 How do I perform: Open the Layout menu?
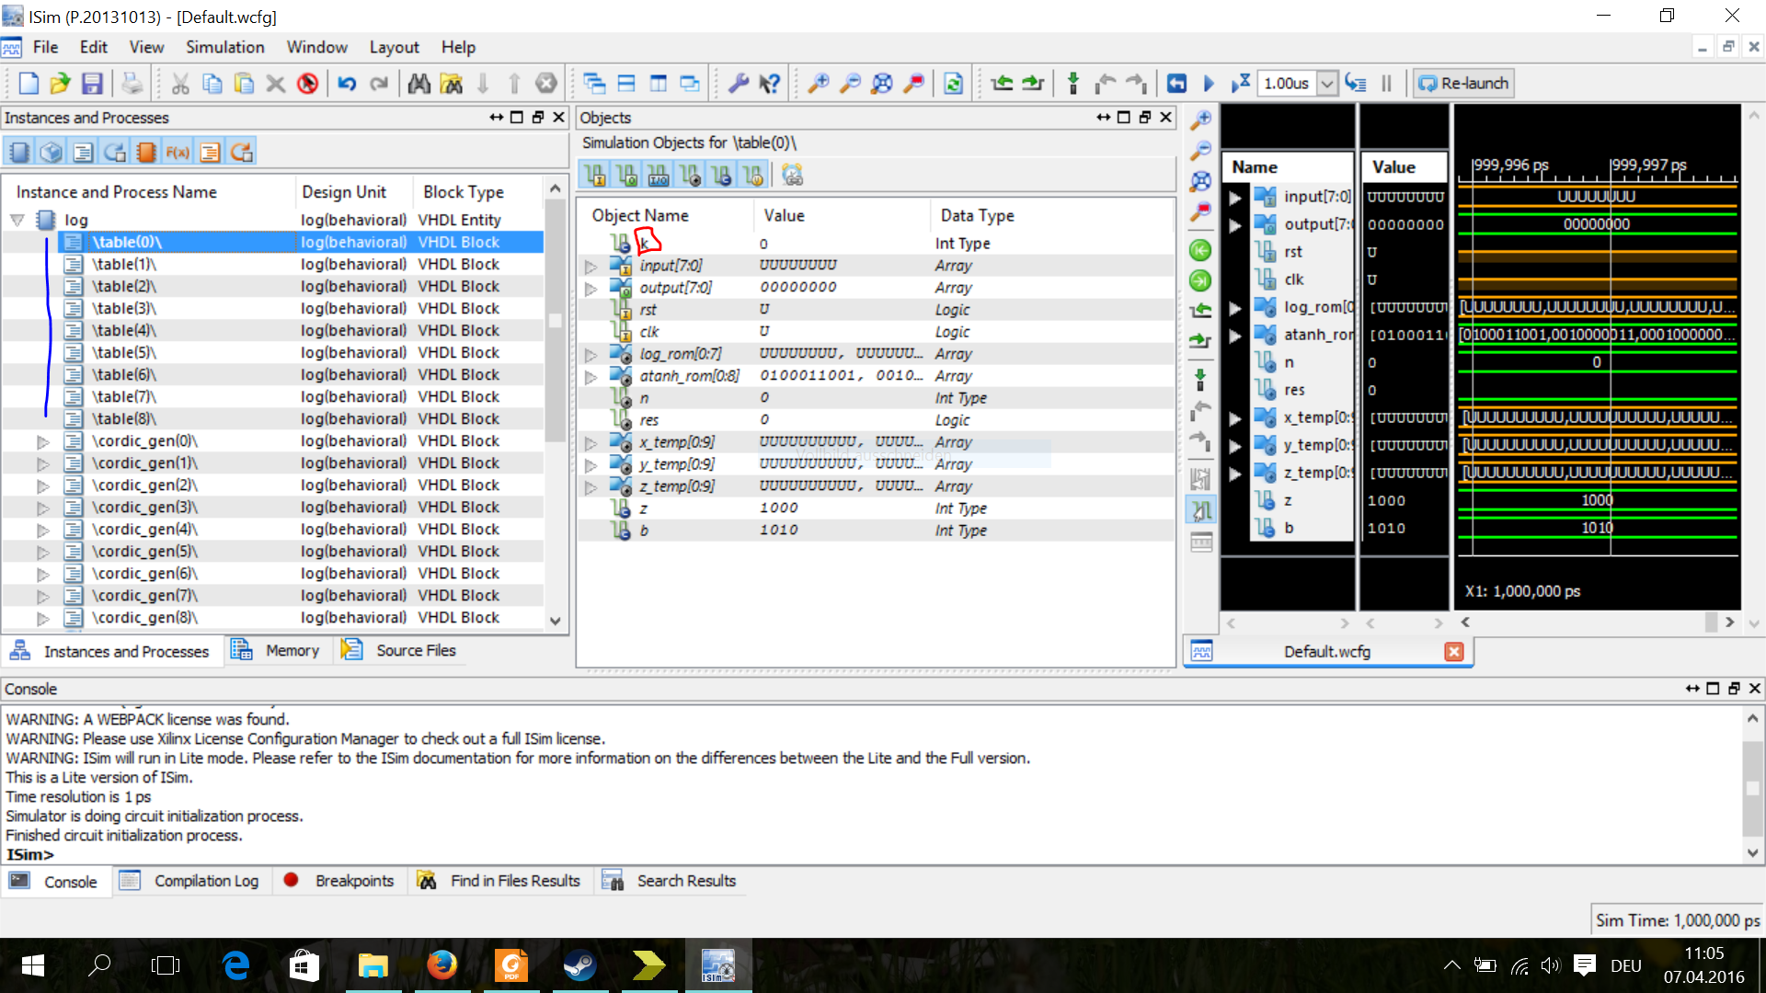point(394,47)
